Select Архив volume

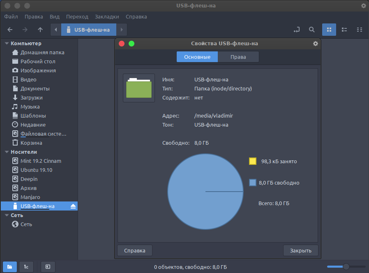(x=39, y=188)
